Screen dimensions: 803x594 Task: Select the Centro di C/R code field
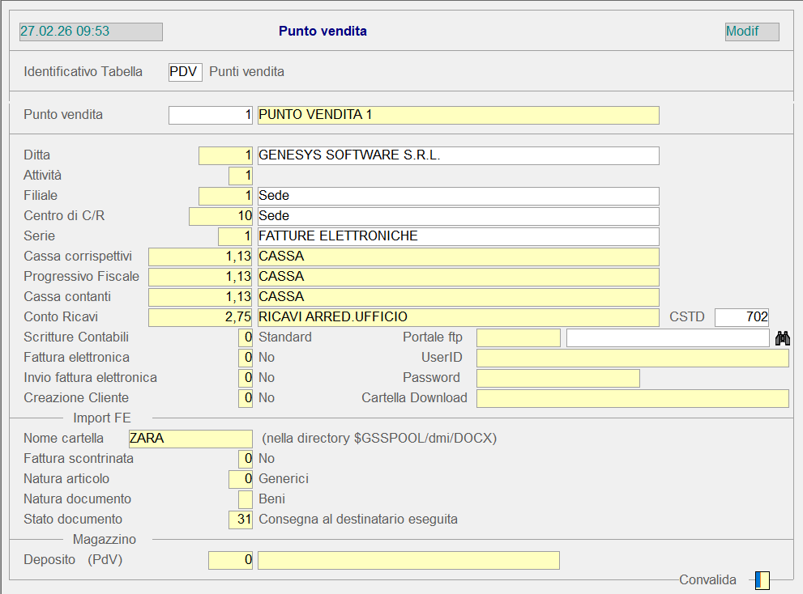pyautogui.click(x=220, y=216)
